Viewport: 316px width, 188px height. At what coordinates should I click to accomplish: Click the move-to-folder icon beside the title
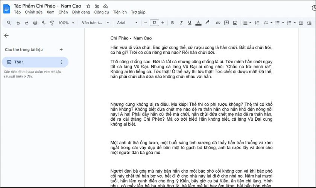click(97, 6)
